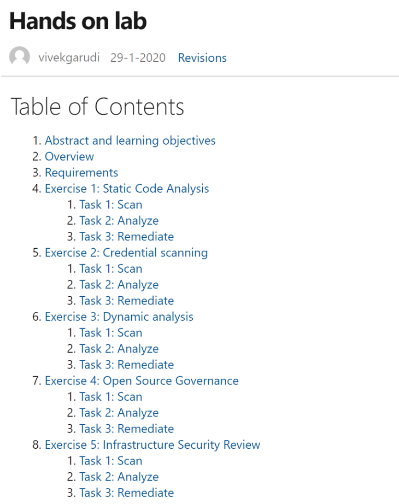Select Task 3: Remediate under Open Source Governance

click(127, 429)
